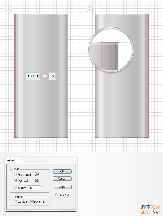Toggle the Objects checkbox
The image size is (163, 216).
point(16,201)
